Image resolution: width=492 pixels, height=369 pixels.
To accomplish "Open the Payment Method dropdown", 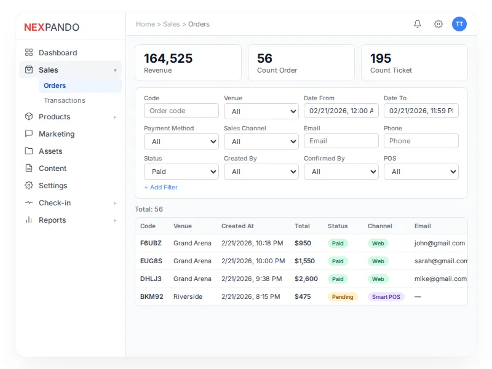I will [x=181, y=141].
